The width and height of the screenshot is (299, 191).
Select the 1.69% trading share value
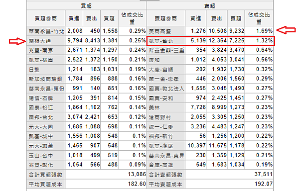264,31
